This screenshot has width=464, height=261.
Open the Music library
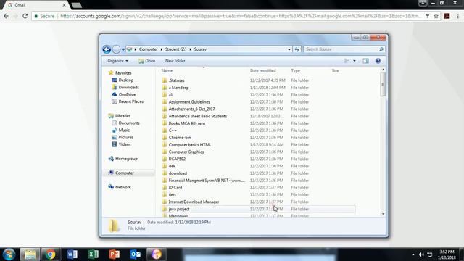click(121, 130)
